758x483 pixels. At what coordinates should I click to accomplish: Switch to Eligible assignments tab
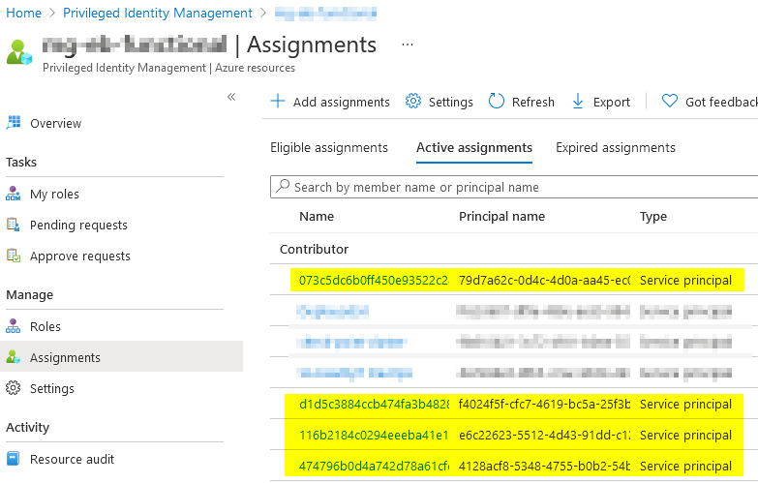329,147
